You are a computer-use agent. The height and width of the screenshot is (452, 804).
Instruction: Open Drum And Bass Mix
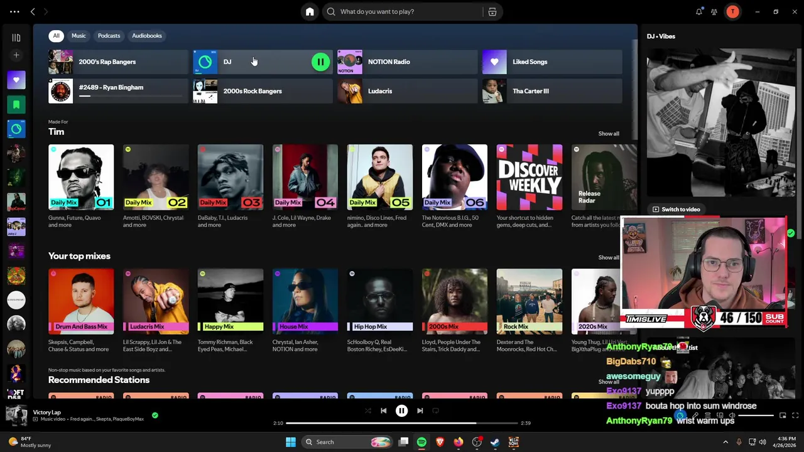coord(81,301)
